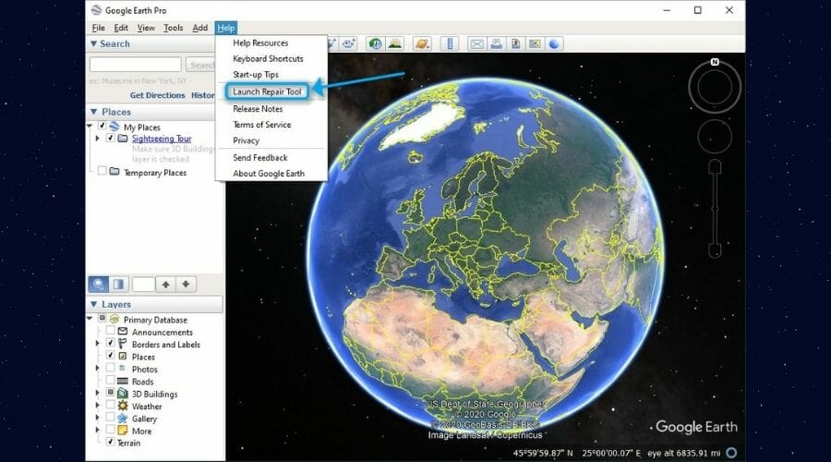
Task: Click the vertical zoom slider
Action: [715, 209]
